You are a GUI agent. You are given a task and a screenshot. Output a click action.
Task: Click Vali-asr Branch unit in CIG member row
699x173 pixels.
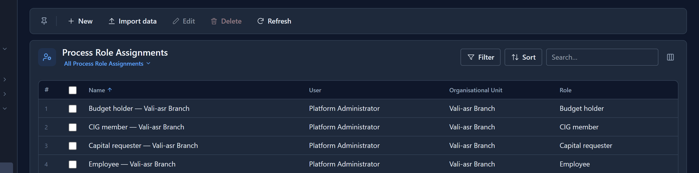point(472,127)
